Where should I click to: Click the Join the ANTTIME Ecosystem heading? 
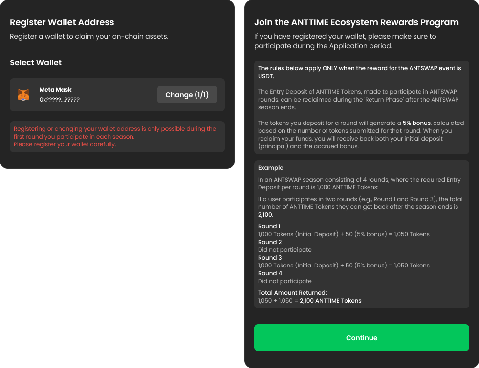click(356, 22)
